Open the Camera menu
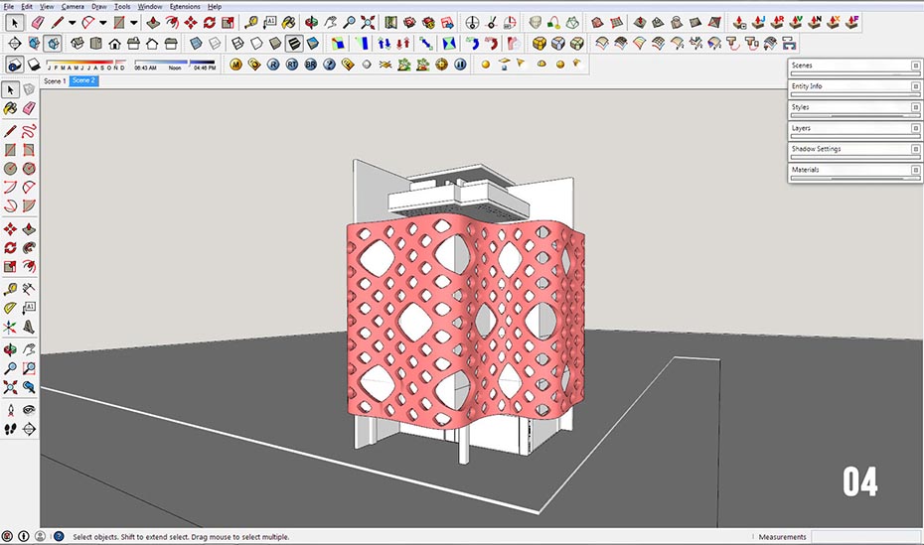Screen dimensions: 924x545 73,6
